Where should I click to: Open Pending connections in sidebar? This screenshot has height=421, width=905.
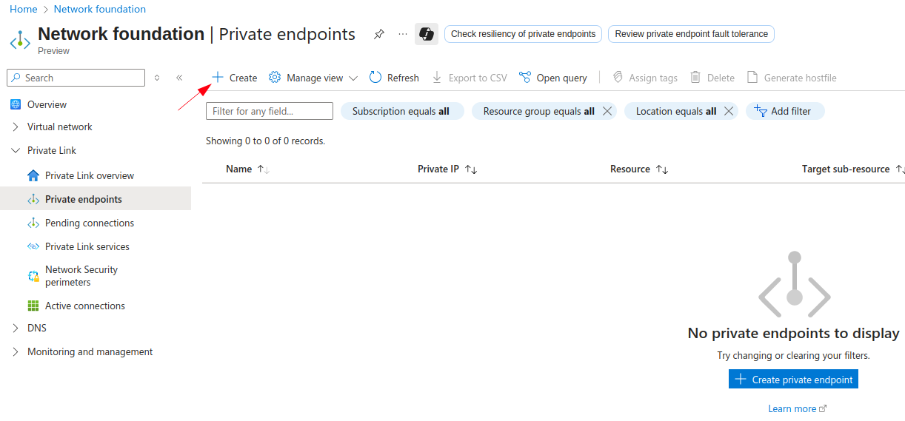pos(89,223)
